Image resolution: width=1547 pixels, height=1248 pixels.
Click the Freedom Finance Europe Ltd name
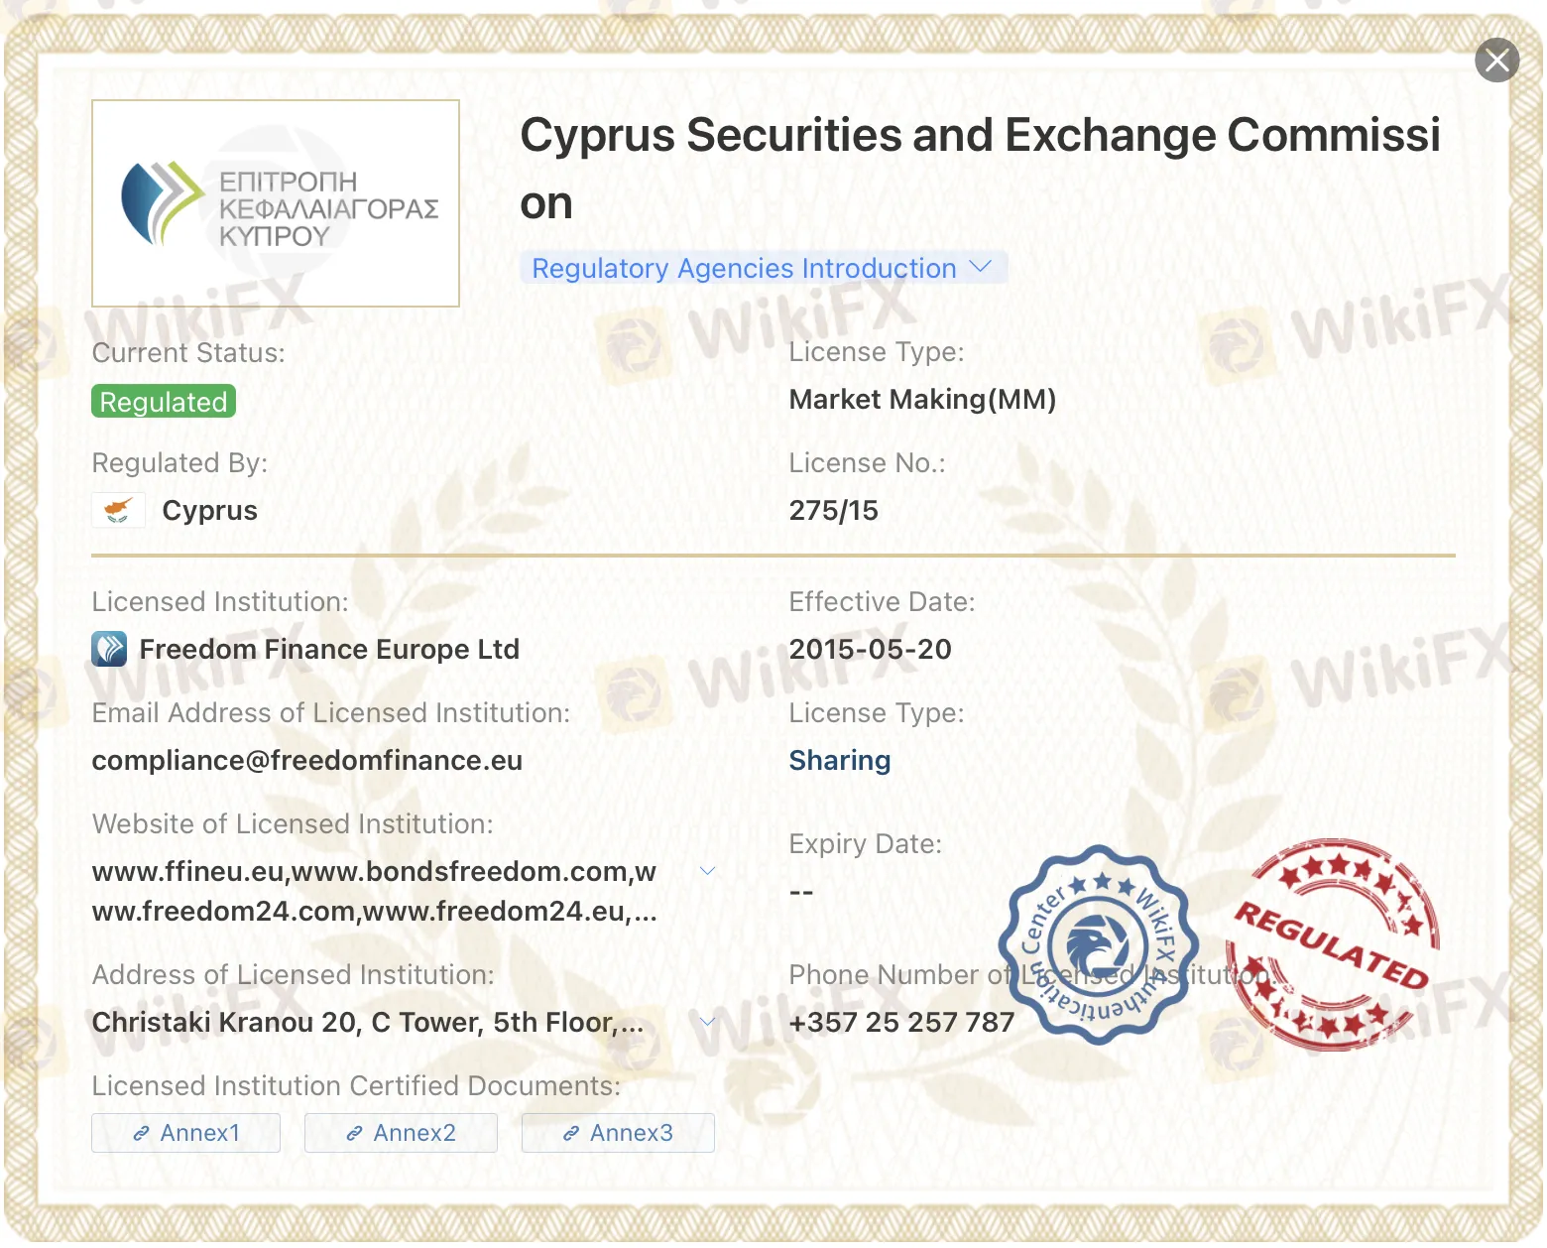click(329, 650)
